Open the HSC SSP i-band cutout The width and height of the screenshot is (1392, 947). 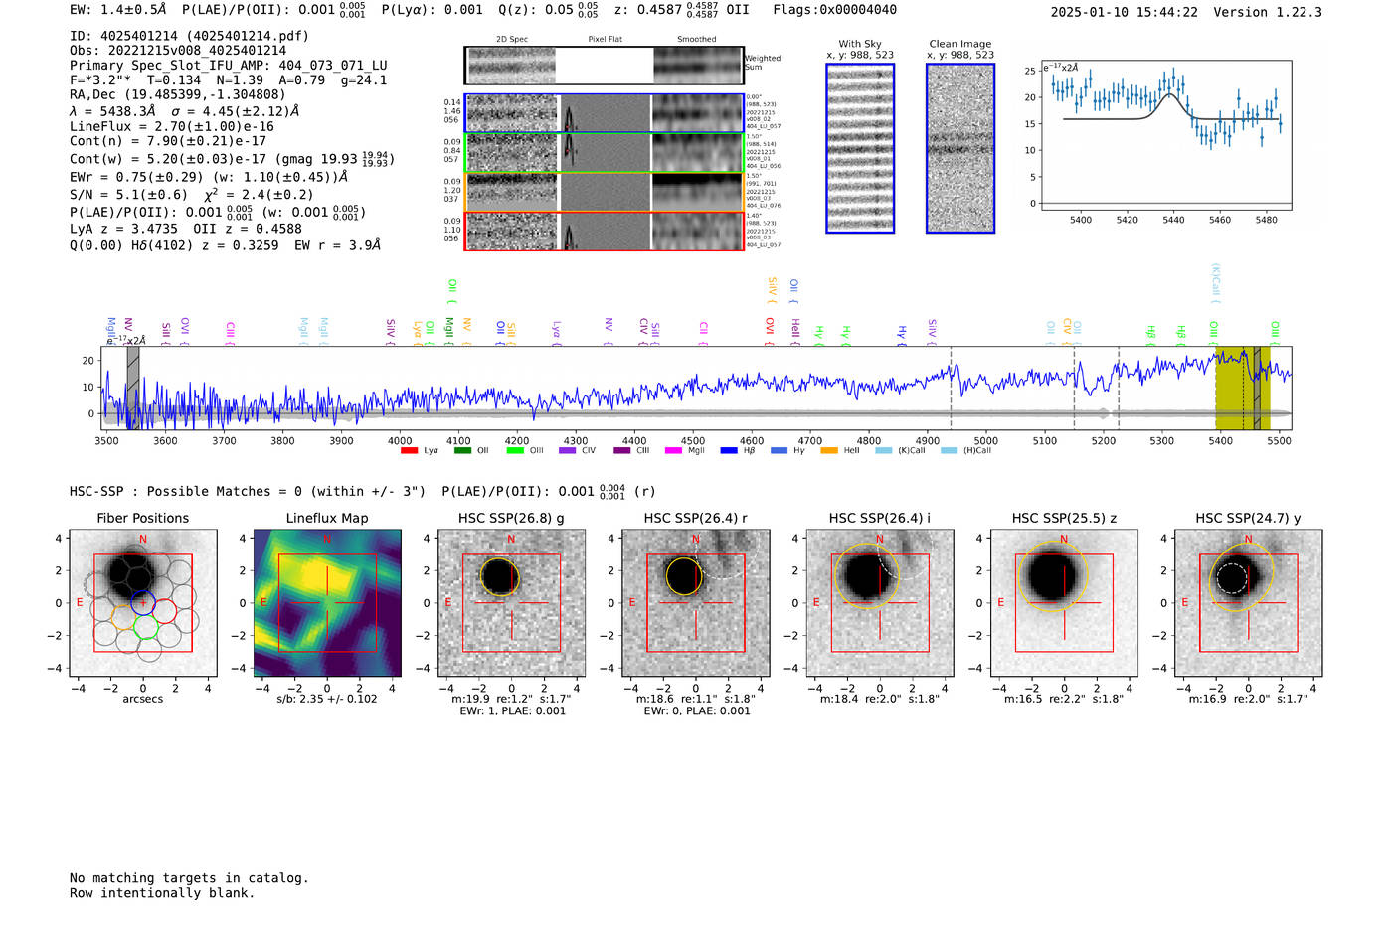click(x=880, y=603)
